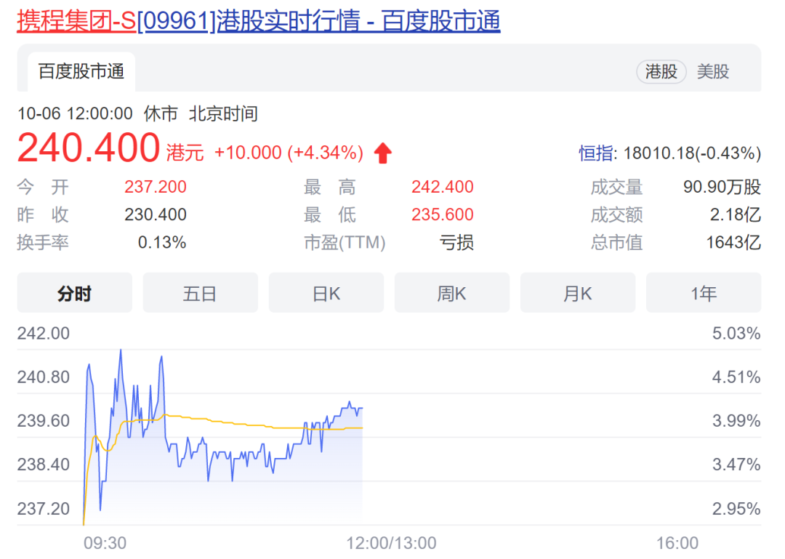Viewport: 785px width, 559px height.
Task: Click the 市盈(TTM) value 亏损
Action: [456, 243]
